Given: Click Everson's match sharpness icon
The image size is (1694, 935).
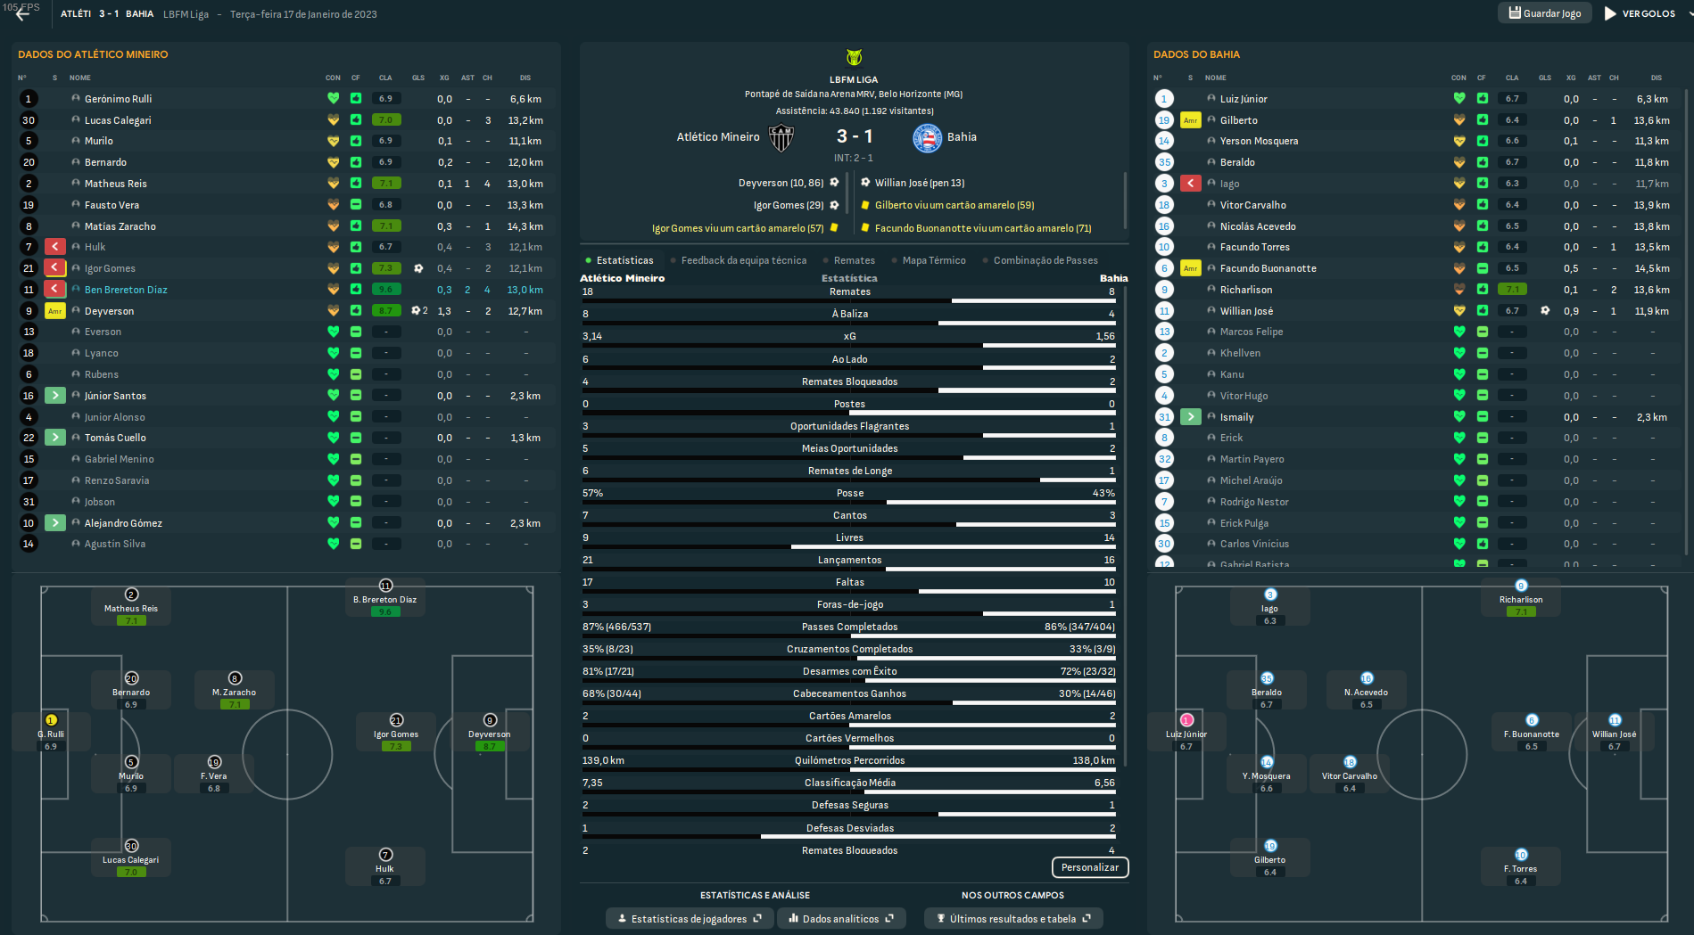Looking at the screenshot, I should pyautogui.click(x=355, y=332).
